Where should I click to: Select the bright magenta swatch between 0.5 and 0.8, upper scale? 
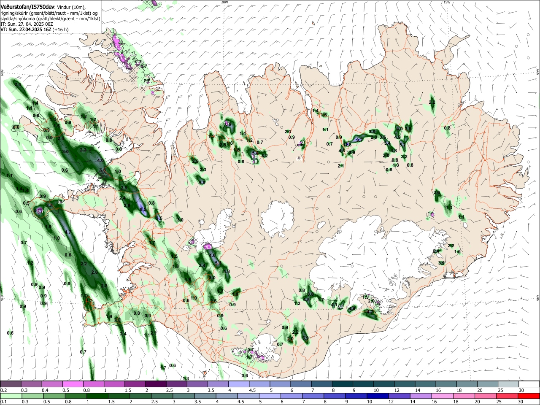(73, 384)
